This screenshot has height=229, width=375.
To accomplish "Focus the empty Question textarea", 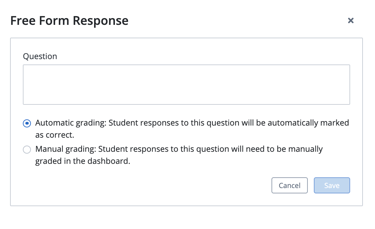I will 186,85.
